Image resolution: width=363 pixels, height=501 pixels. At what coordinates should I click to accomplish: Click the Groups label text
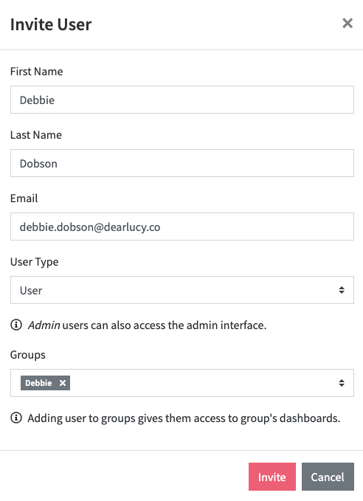coord(28,355)
